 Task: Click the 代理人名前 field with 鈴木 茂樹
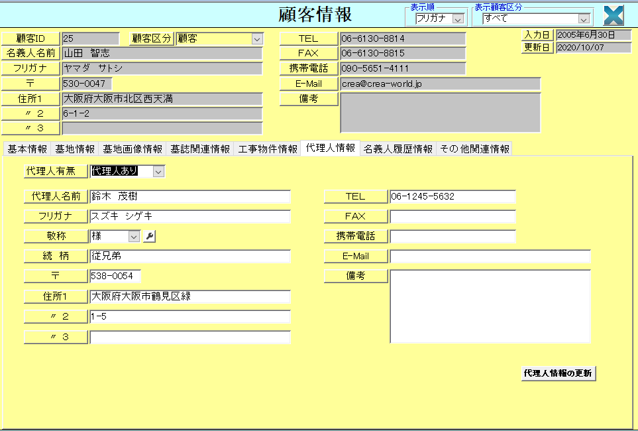(189, 197)
